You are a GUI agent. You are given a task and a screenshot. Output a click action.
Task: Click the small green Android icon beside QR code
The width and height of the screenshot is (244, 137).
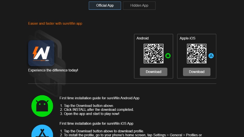coord(168,56)
